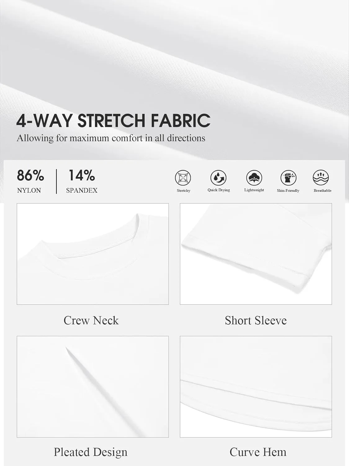Open the Crew Neck detail image
Viewport: 349px width, 466px height.
coord(93,254)
